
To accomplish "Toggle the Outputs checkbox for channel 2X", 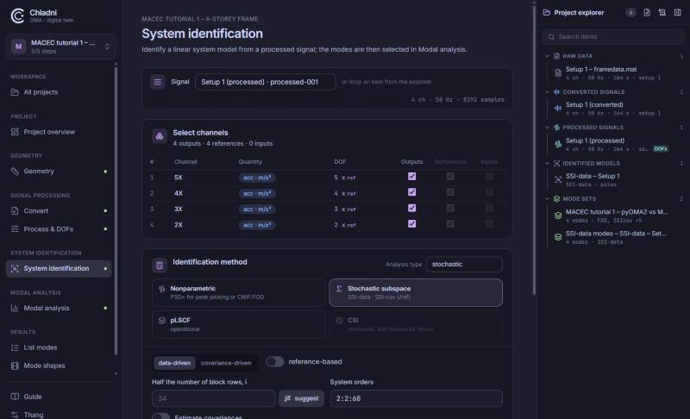I will [412, 224].
